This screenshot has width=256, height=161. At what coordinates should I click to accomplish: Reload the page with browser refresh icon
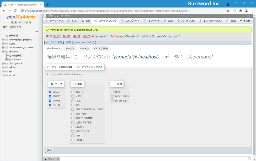(15, 11)
